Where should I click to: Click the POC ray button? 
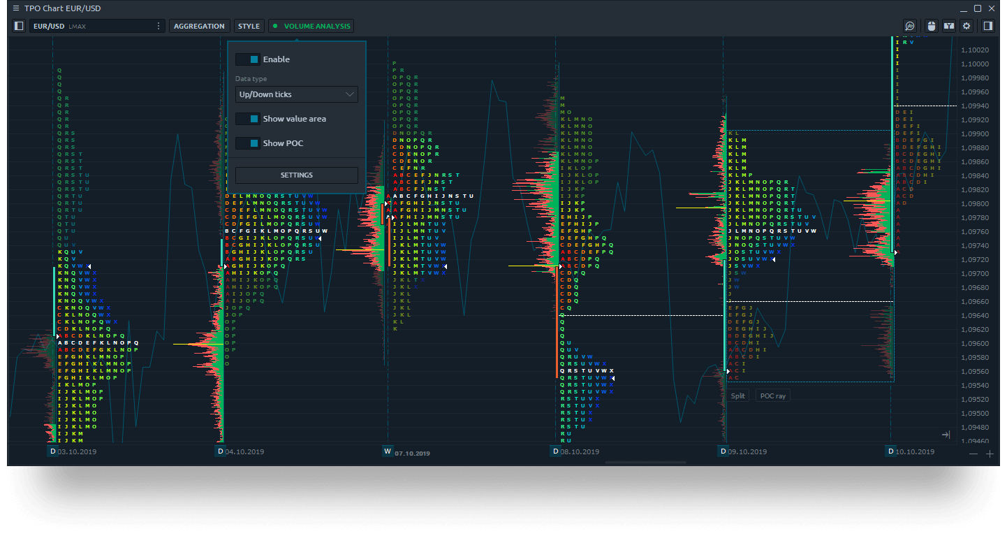pos(773,396)
